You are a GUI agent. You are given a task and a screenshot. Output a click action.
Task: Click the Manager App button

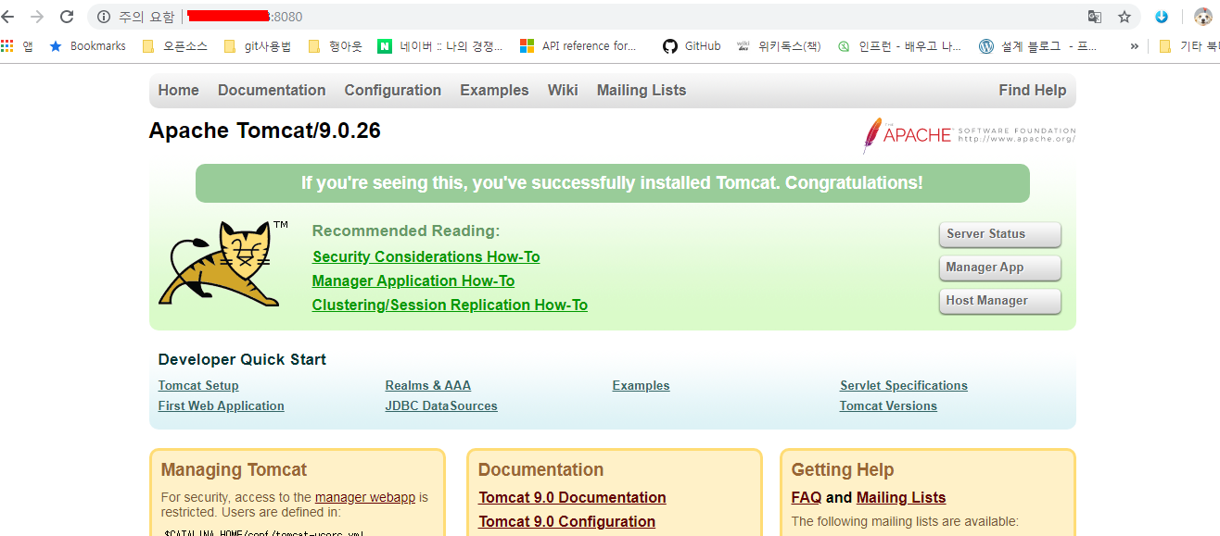click(999, 268)
